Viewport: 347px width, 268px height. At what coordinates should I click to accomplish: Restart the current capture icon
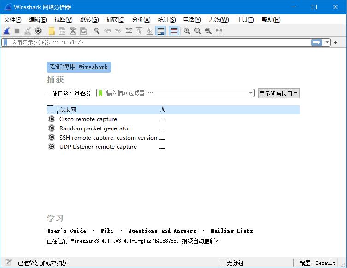tap(28, 31)
